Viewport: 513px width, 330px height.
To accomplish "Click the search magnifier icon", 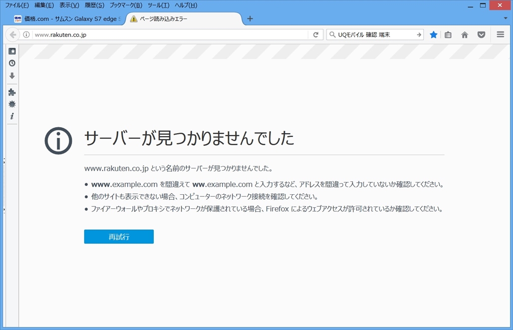I will coord(333,35).
